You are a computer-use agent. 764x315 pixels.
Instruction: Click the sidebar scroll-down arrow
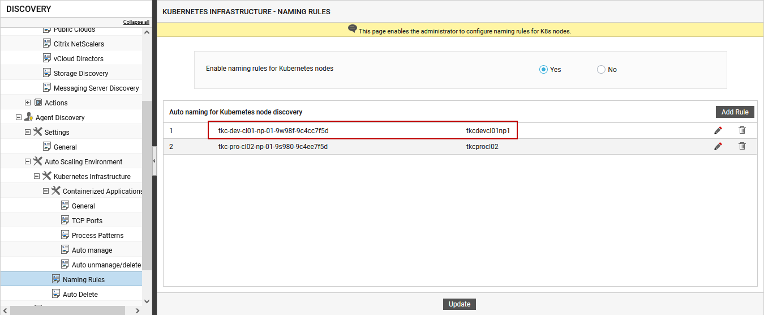147,301
